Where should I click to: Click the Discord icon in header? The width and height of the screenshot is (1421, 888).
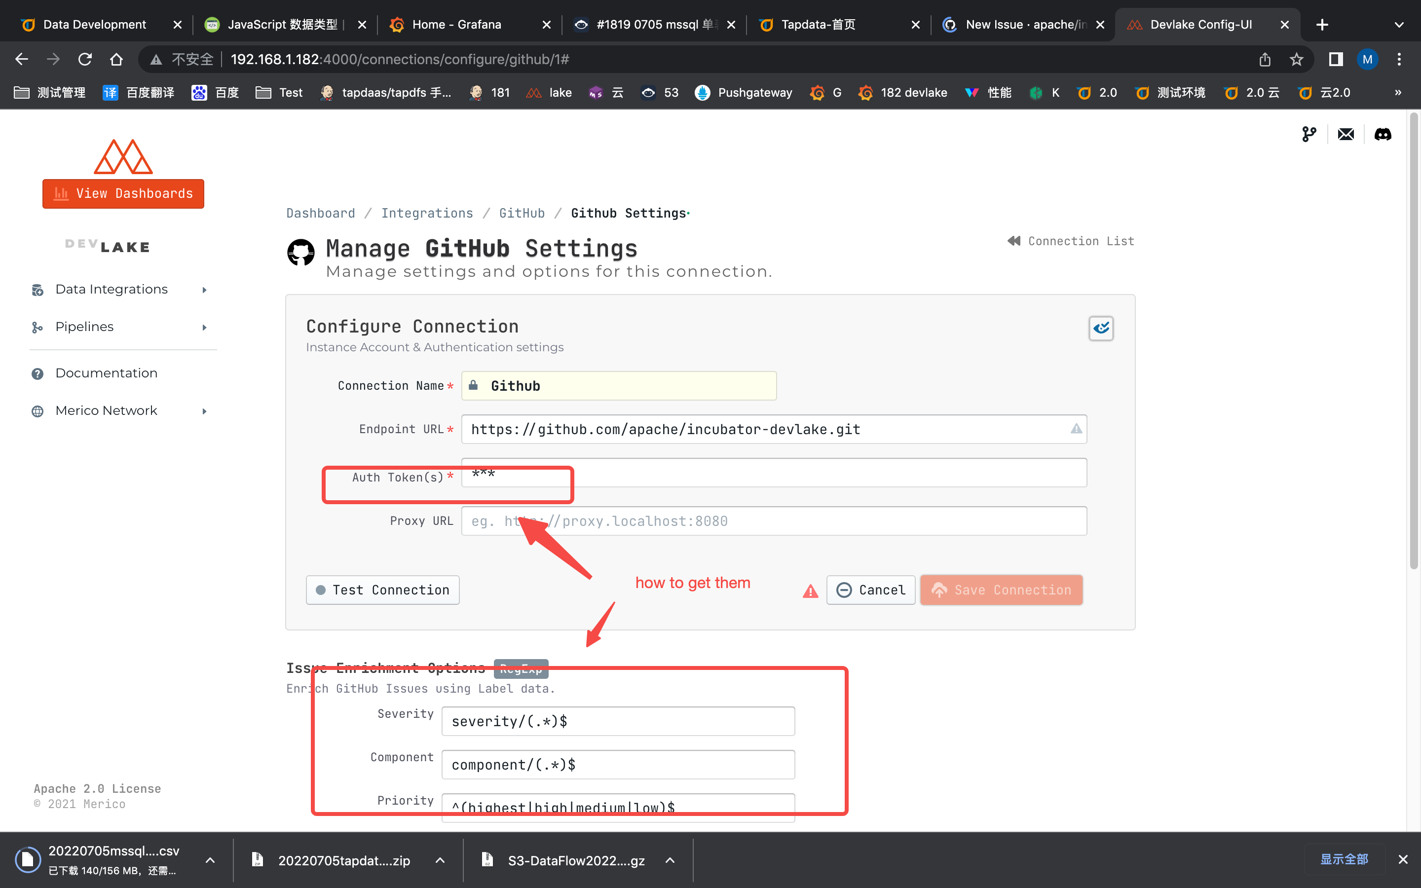pos(1382,135)
